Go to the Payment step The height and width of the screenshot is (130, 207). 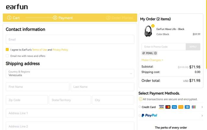(63, 18)
